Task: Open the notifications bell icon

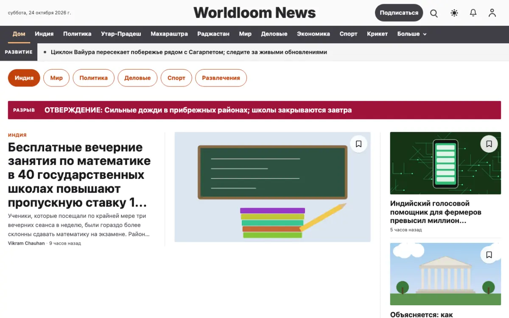Action: pyautogui.click(x=473, y=13)
